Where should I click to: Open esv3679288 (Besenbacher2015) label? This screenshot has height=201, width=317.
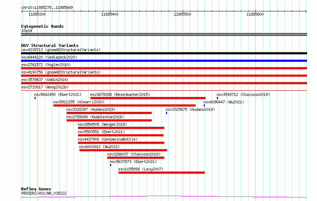pos(120,94)
